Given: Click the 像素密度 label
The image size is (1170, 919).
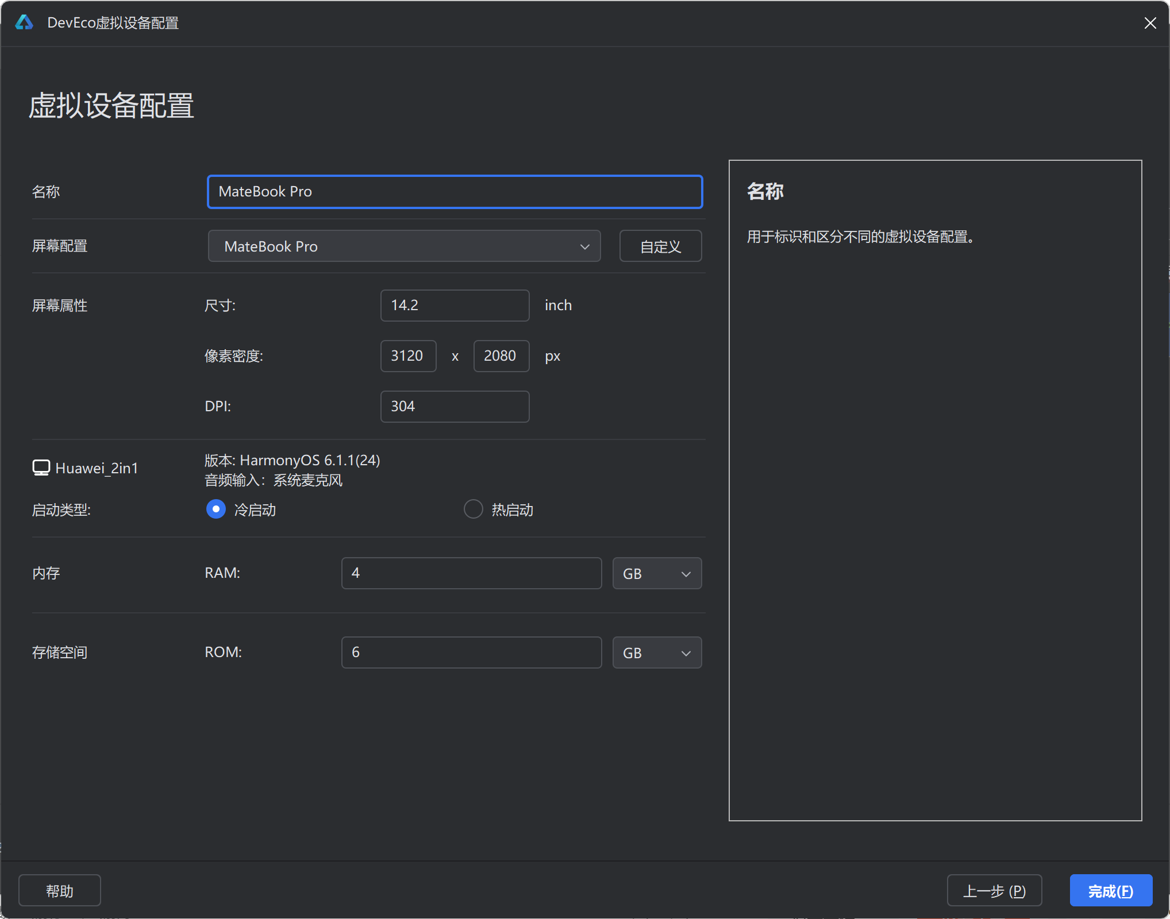Looking at the screenshot, I should coord(234,356).
